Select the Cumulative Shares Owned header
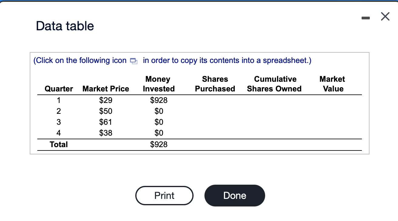 coord(274,84)
